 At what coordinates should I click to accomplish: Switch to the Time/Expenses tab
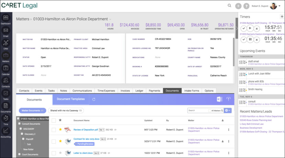coord(106,91)
